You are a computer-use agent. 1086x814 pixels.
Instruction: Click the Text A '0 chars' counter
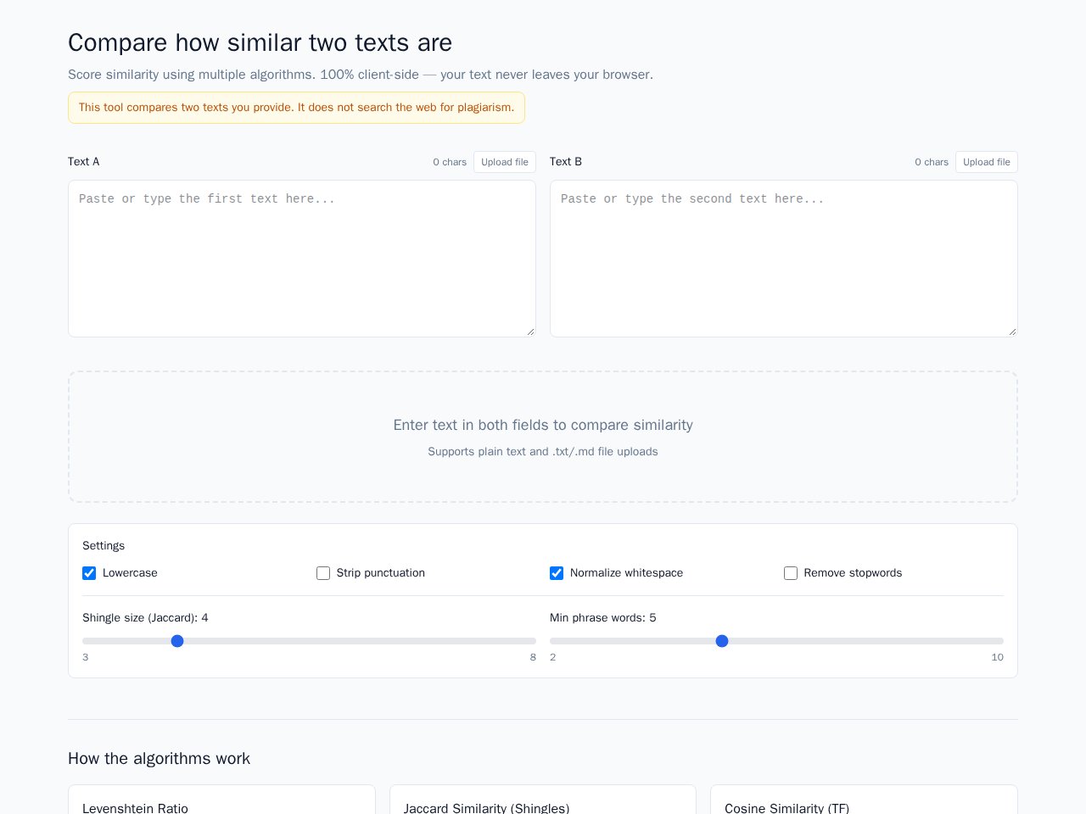(450, 162)
